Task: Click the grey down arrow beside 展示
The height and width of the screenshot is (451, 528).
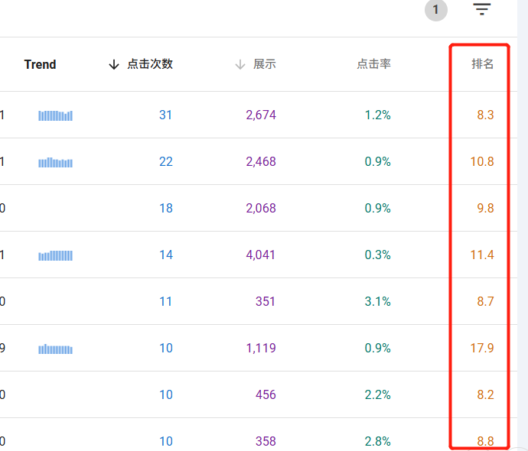Action: point(240,65)
